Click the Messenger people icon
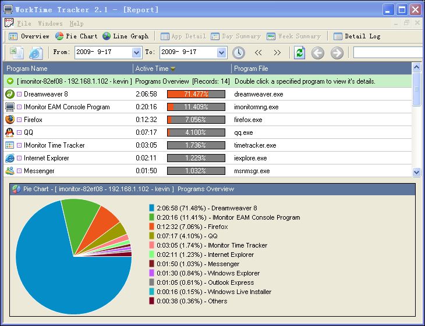The width and height of the screenshot is (425, 326). click(x=10, y=171)
